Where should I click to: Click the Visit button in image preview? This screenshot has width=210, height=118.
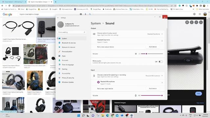pos(199,94)
